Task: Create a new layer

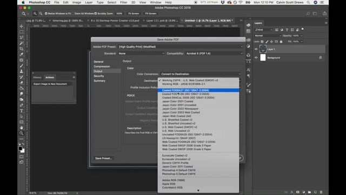Action: pyautogui.click(x=315, y=192)
